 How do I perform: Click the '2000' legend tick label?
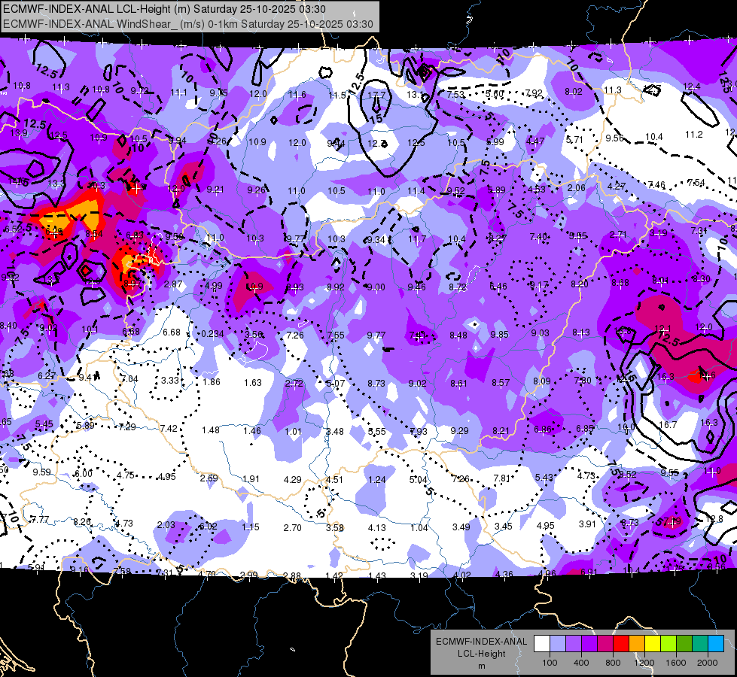click(x=708, y=663)
